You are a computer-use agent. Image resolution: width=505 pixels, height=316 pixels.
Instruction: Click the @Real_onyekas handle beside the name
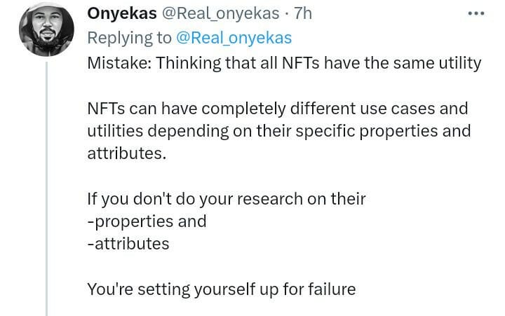click(x=220, y=14)
